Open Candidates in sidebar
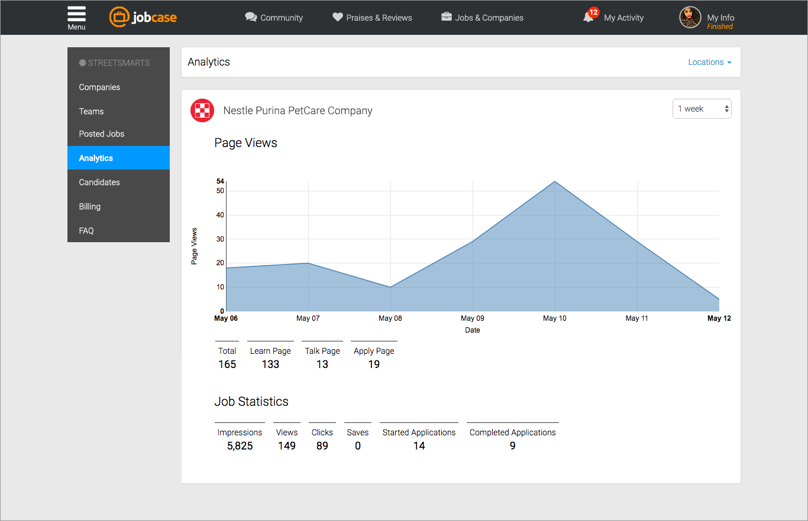808x521 pixels. 118,182
